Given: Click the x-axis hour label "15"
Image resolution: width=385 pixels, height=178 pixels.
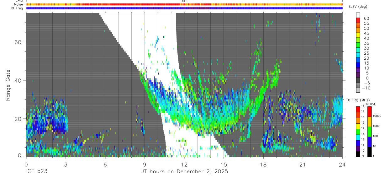Looking at the screenshot, I should 224,164.
